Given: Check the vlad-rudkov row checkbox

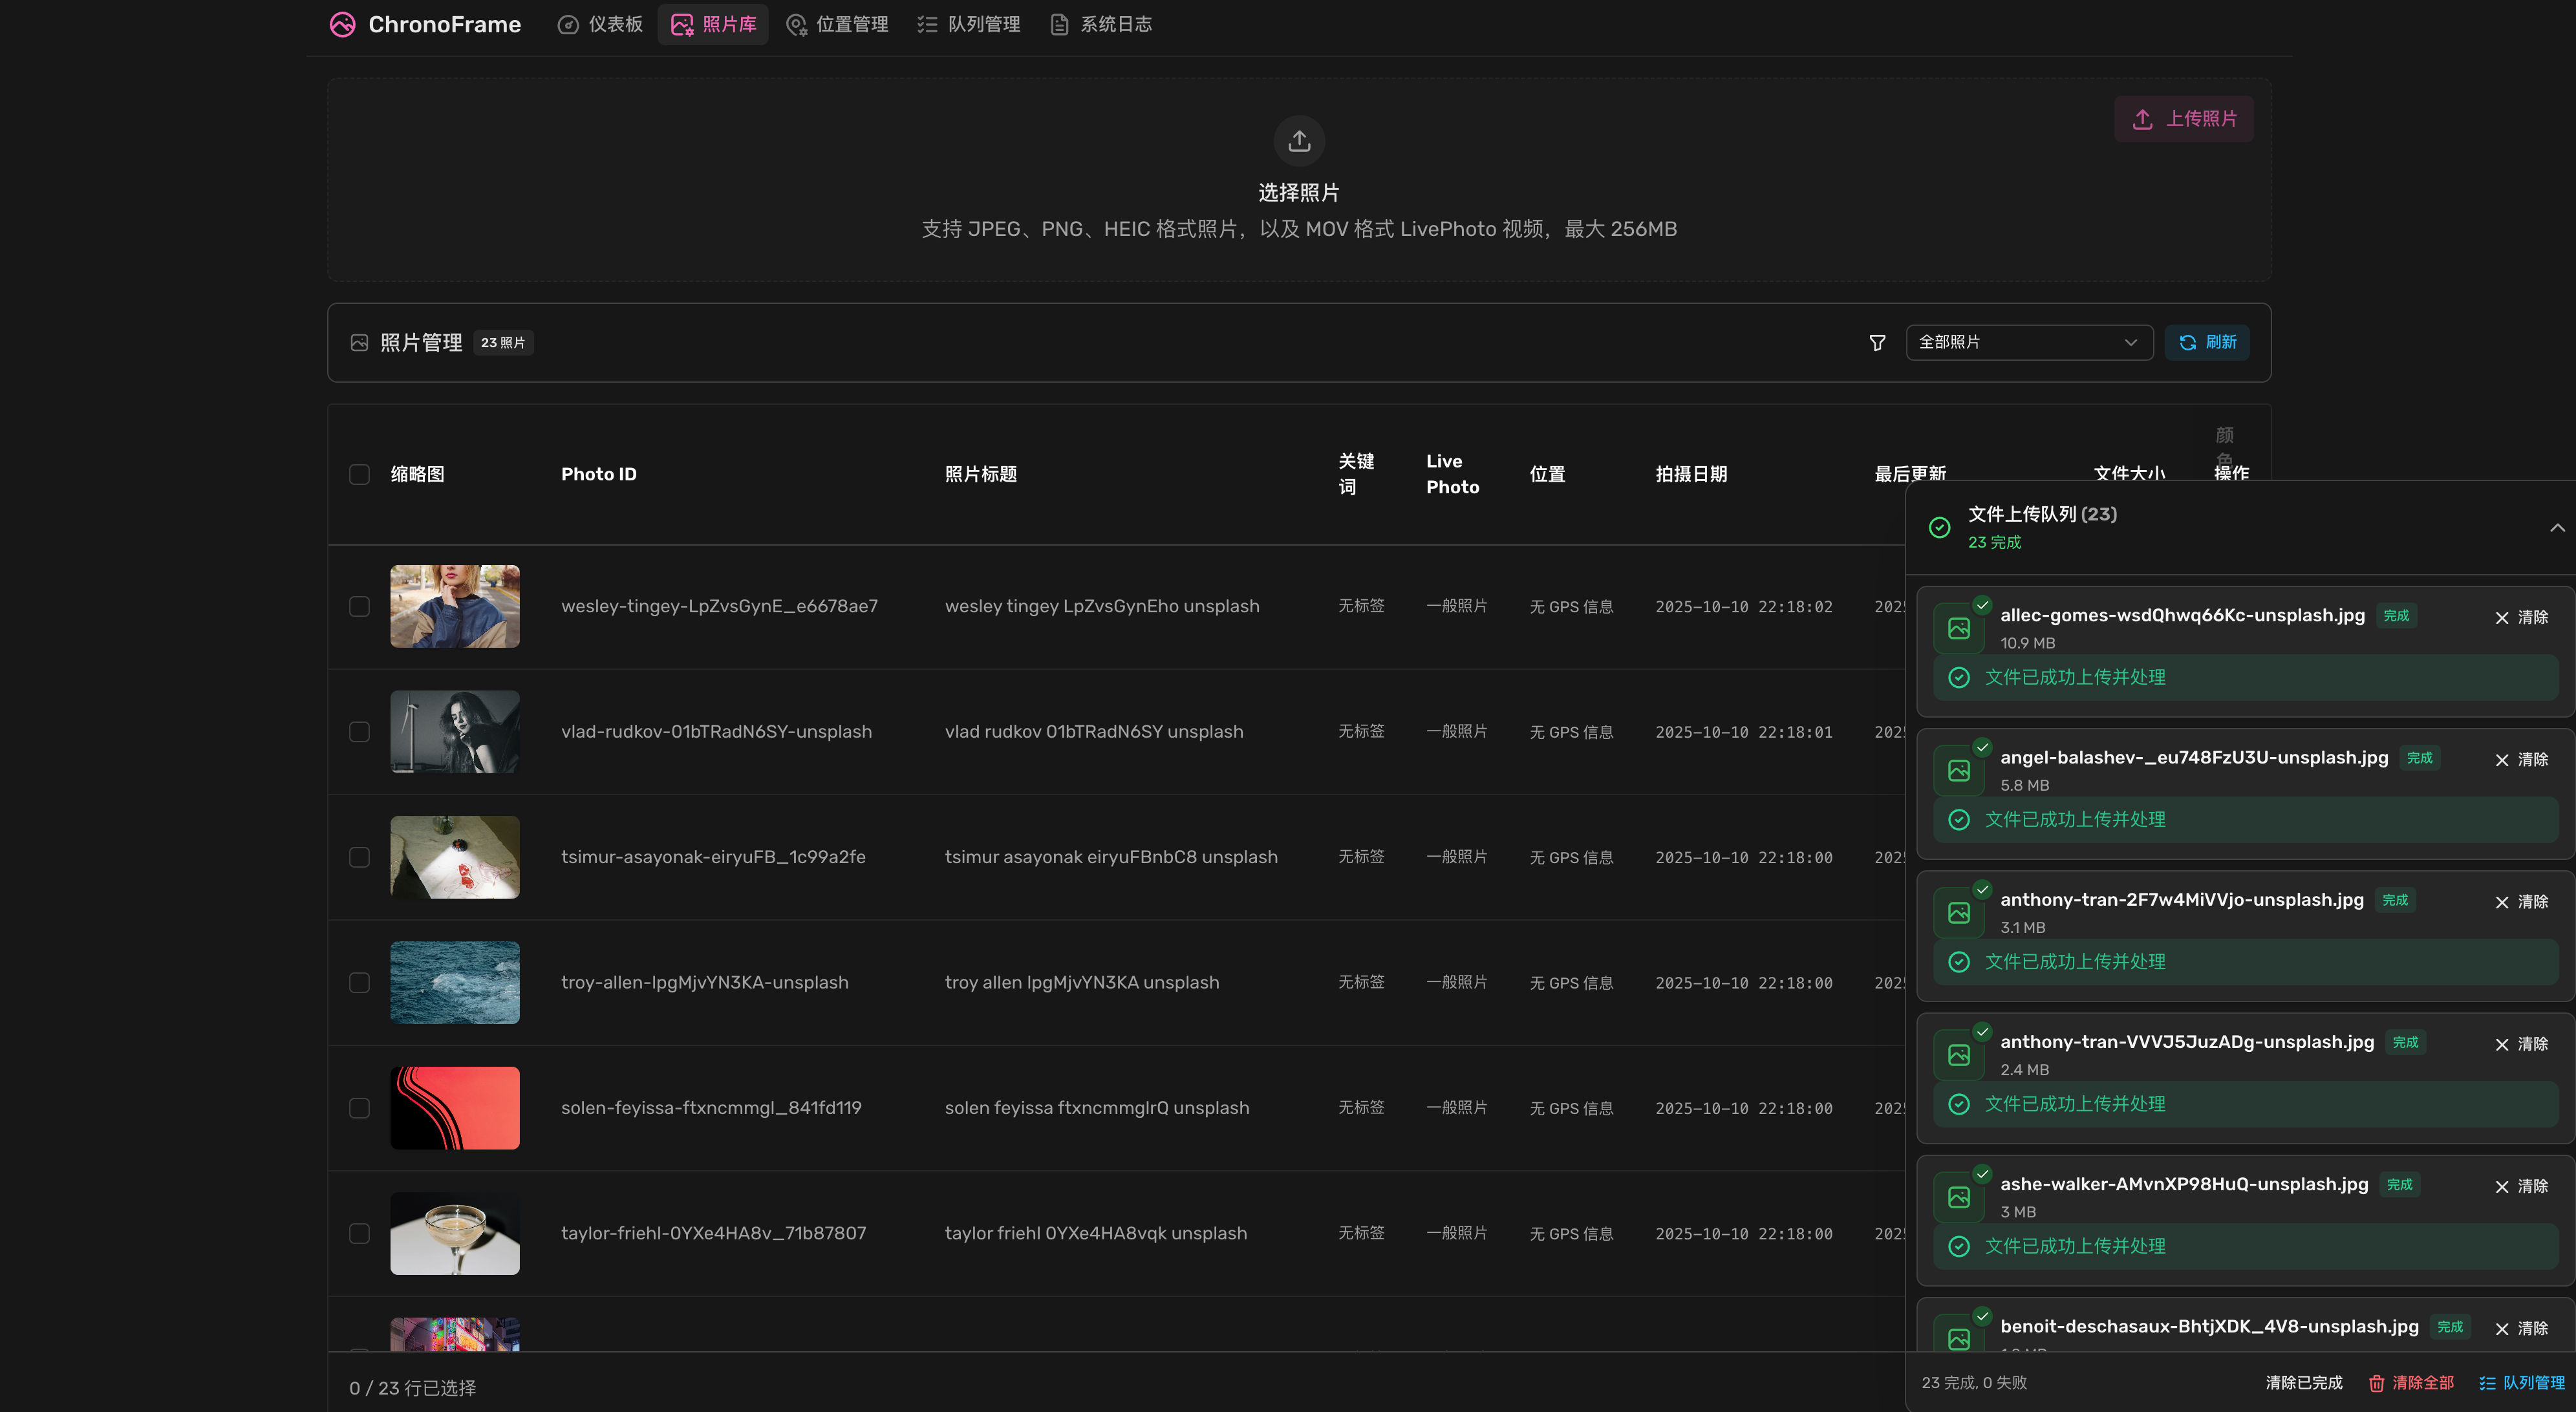Looking at the screenshot, I should (x=360, y=732).
